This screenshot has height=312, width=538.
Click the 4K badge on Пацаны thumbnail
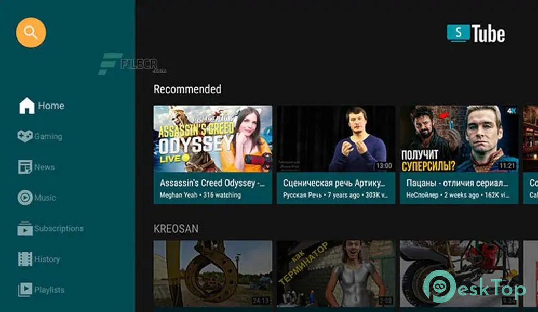[511, 110]
